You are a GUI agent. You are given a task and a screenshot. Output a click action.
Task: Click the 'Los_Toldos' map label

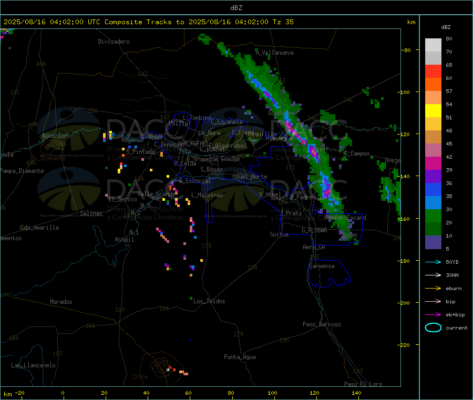coord(209,301)
